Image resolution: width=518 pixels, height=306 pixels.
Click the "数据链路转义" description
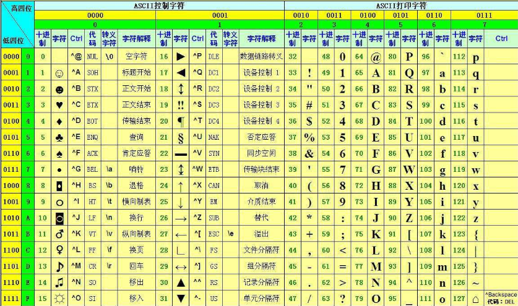(261, 56)
